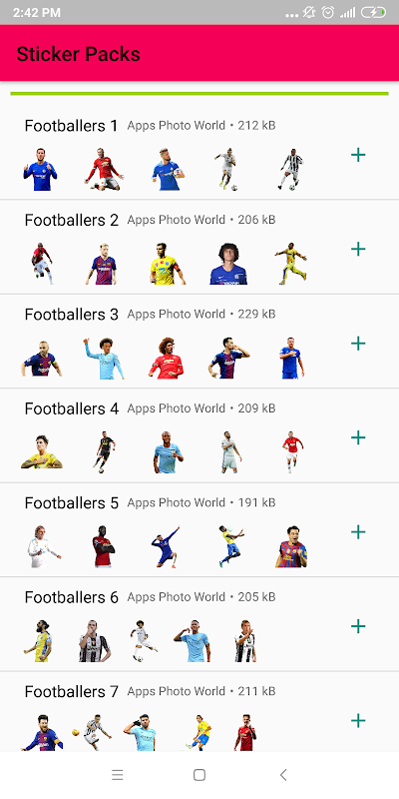Add the Footballers 5 sticker pack

[x=358, y=532]
